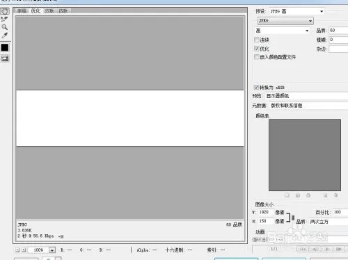The width and height of the screenshot is (348, 260).
Task: Click the zoom out minus button
Action: click(17, 250)
